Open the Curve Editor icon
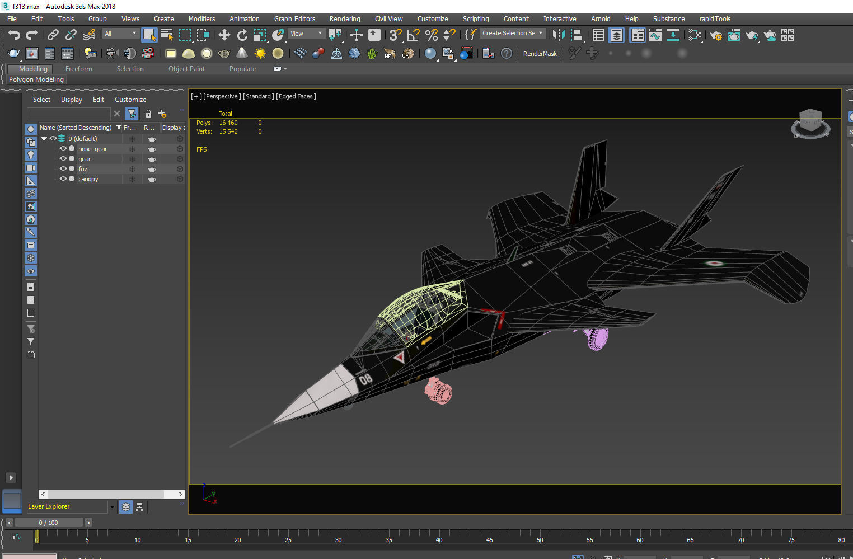The height and width of the screenshot is (559, 853). (655, 35)
